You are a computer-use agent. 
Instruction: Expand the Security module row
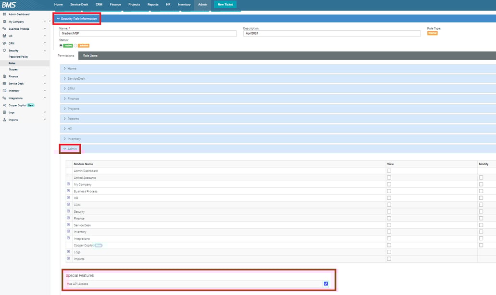point(68,211)
